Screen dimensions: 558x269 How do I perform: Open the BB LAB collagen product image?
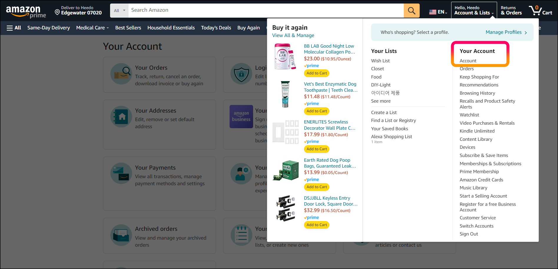[285, 56]
